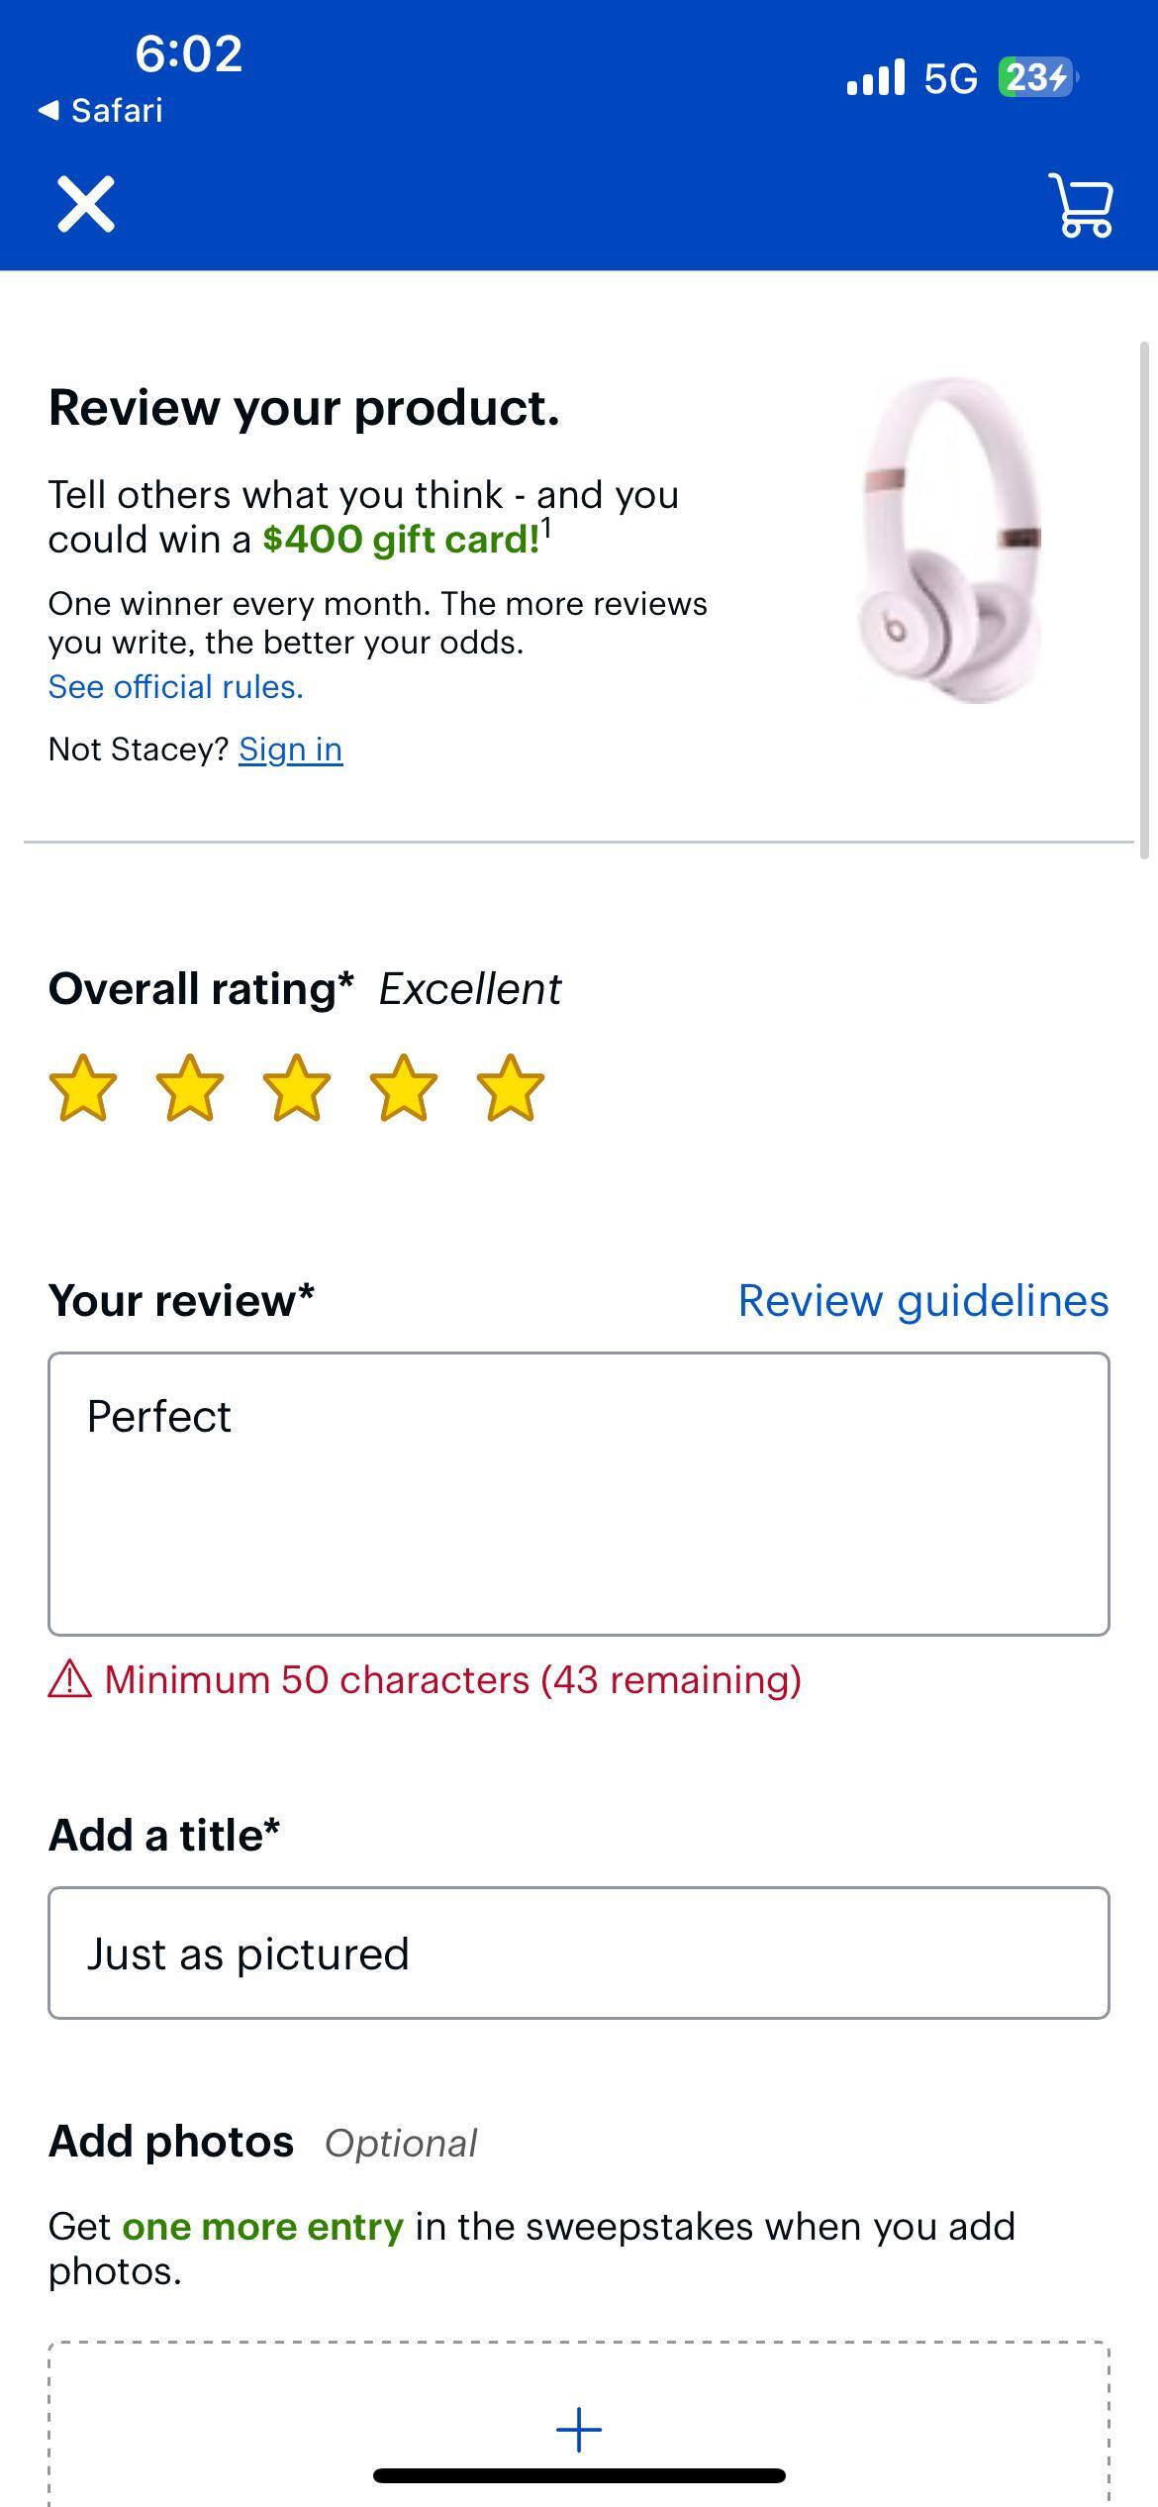Select the third rating star
This screenshot has height=2507, width=1158.
coord(297,1087)
